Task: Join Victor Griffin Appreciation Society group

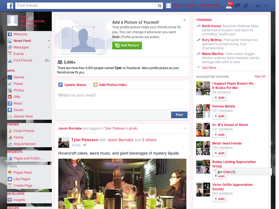Action: [x=220, y=199]
